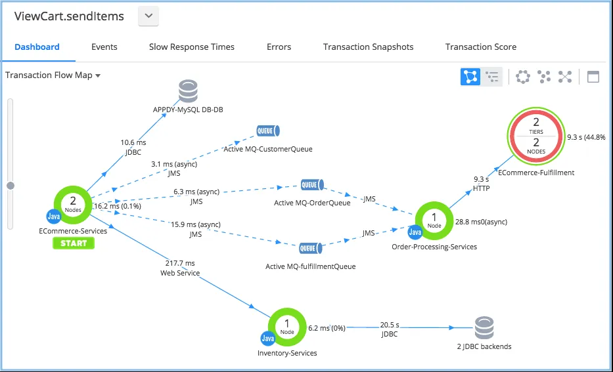
Task: Select the ECommerce-Fulfillment red tiers circle
Action: (x=536, y=136)
